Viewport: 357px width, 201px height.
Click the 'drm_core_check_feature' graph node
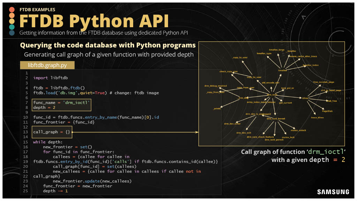pyautogui.click(x=260, y=137)
